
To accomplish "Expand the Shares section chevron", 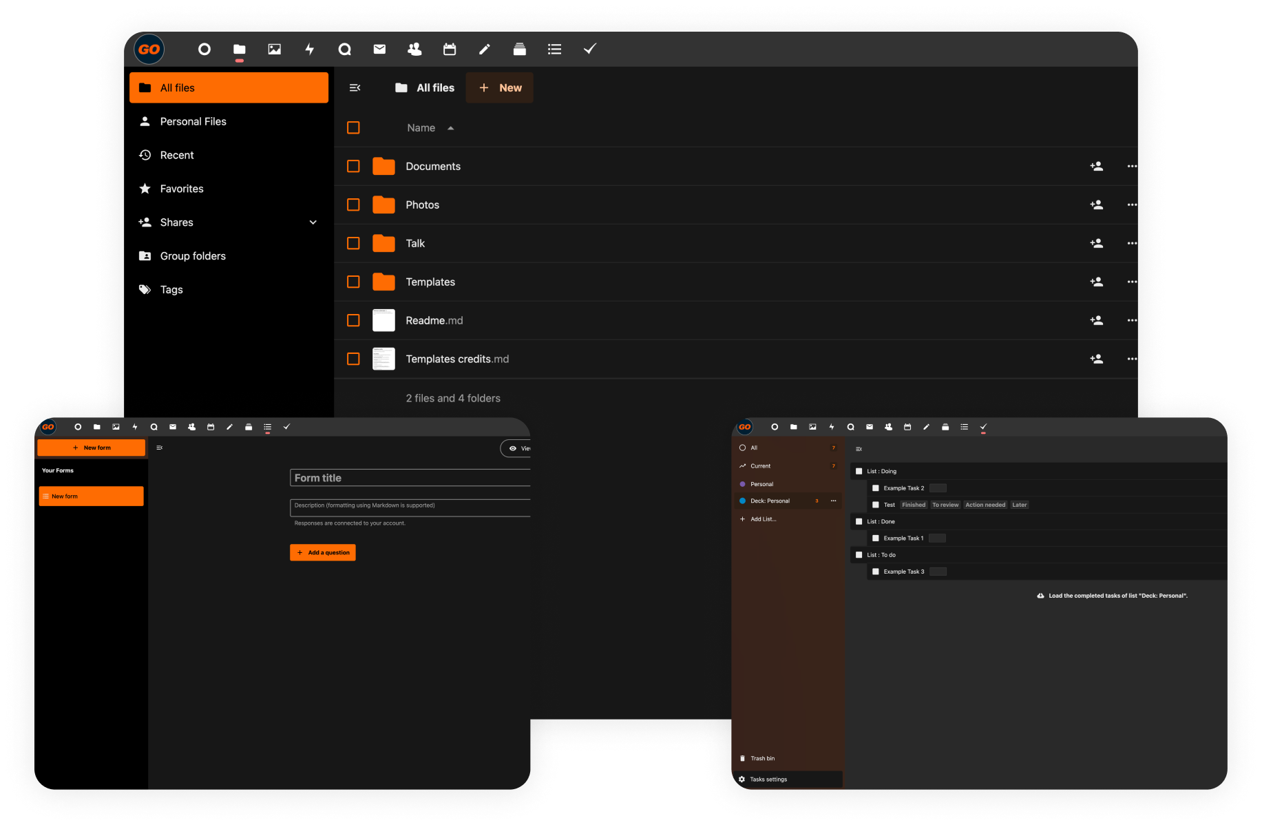I will click(x=313, y=222).
